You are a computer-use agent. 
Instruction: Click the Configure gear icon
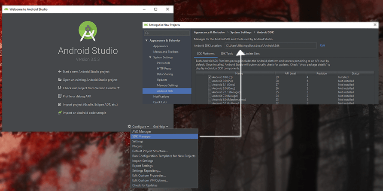(129, 127)
